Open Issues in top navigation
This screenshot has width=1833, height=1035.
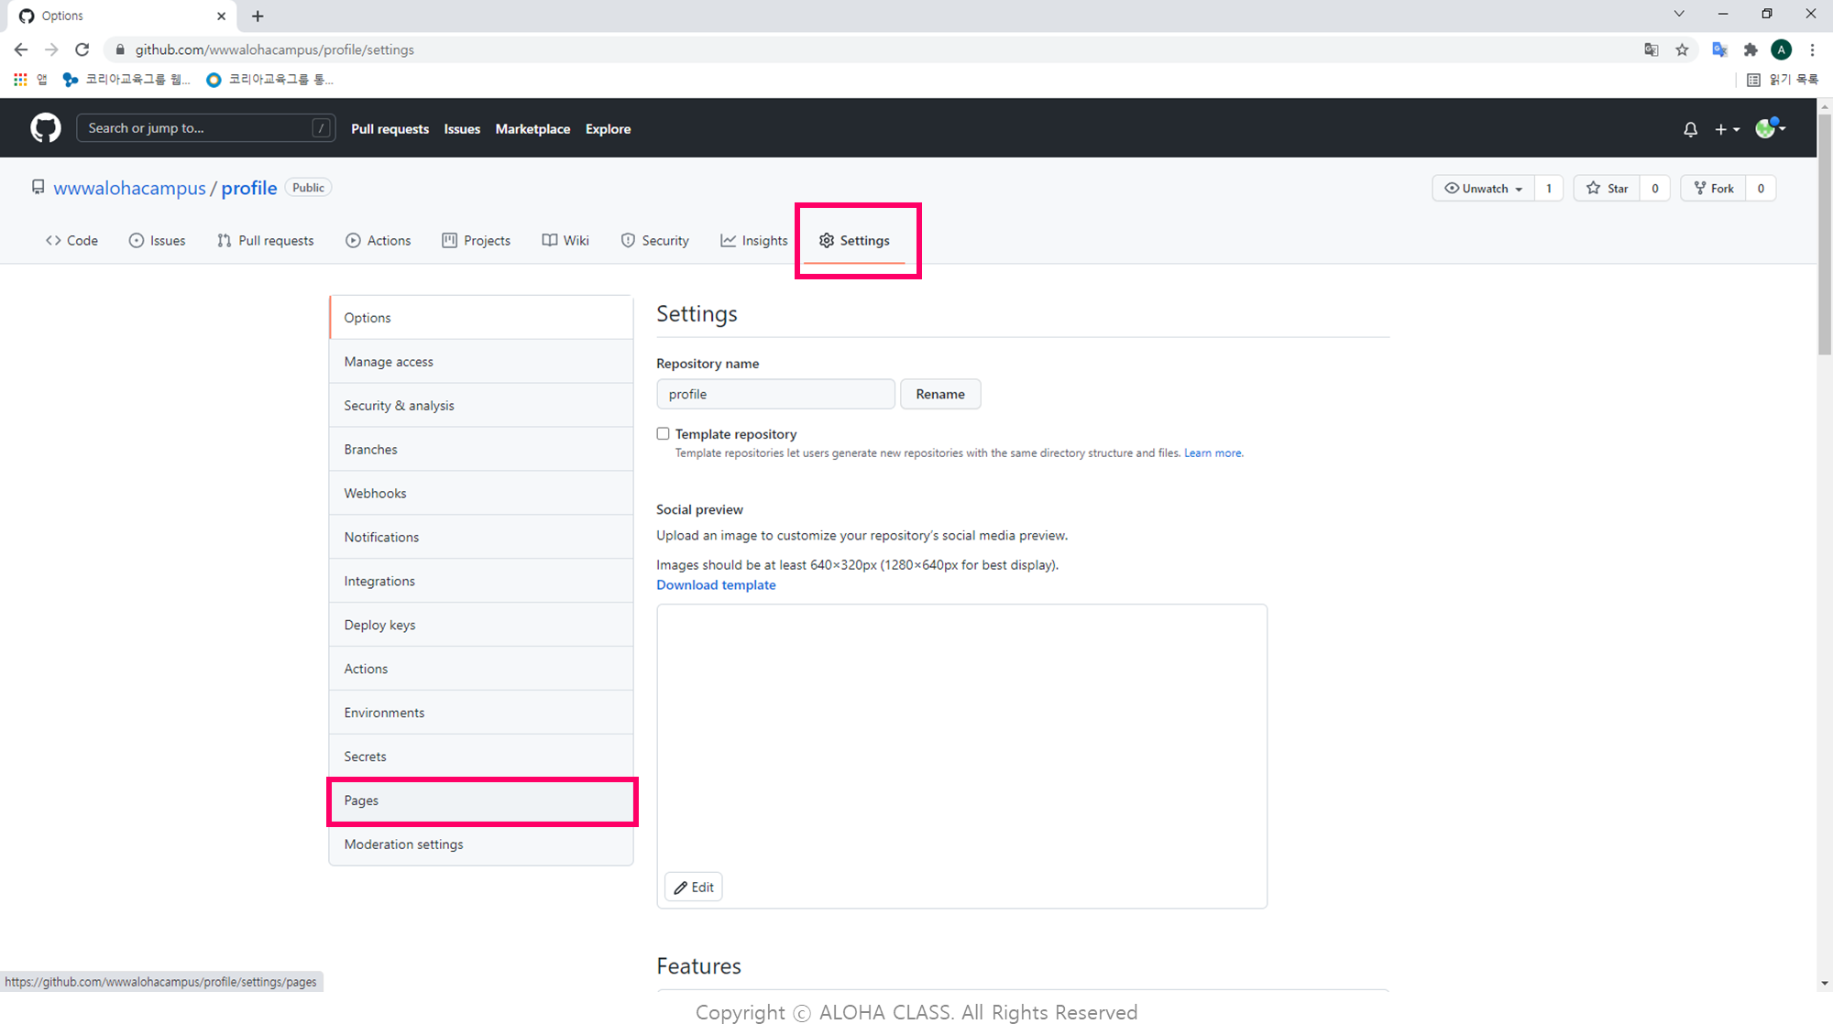pyautogui.click(x=462, y=129)
